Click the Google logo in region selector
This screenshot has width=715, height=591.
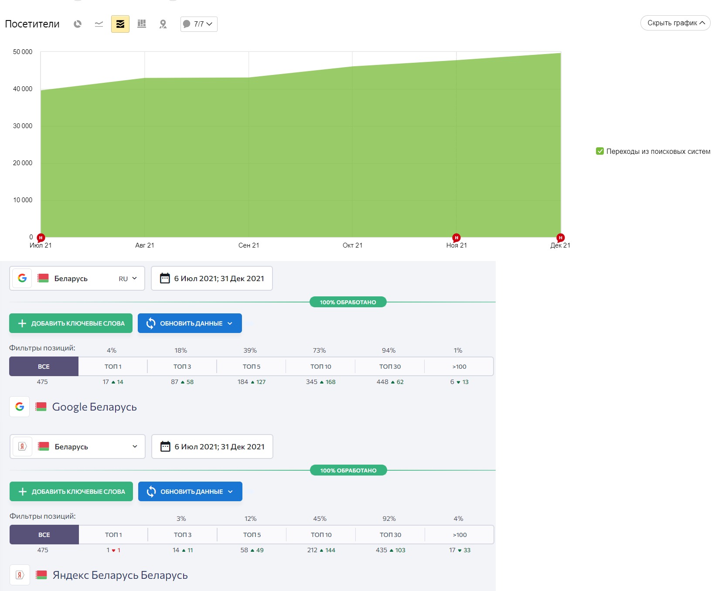tap(22, 278)
